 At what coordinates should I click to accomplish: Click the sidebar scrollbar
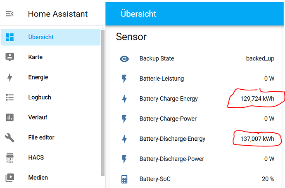pyautogui.click(x=103, y=103)
